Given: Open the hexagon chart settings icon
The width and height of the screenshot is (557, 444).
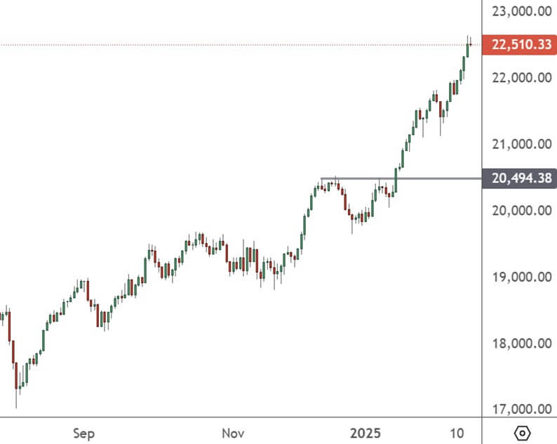Looking at the screenshot, I should [523, 432].
